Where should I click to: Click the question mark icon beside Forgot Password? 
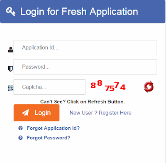(20, 138)
